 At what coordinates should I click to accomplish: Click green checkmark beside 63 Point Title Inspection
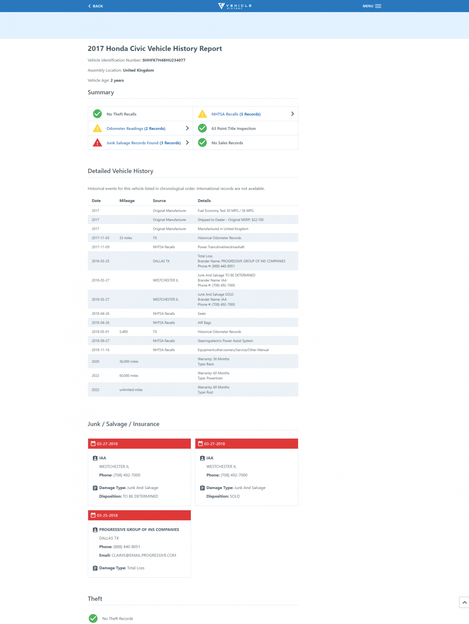[202, 128]
